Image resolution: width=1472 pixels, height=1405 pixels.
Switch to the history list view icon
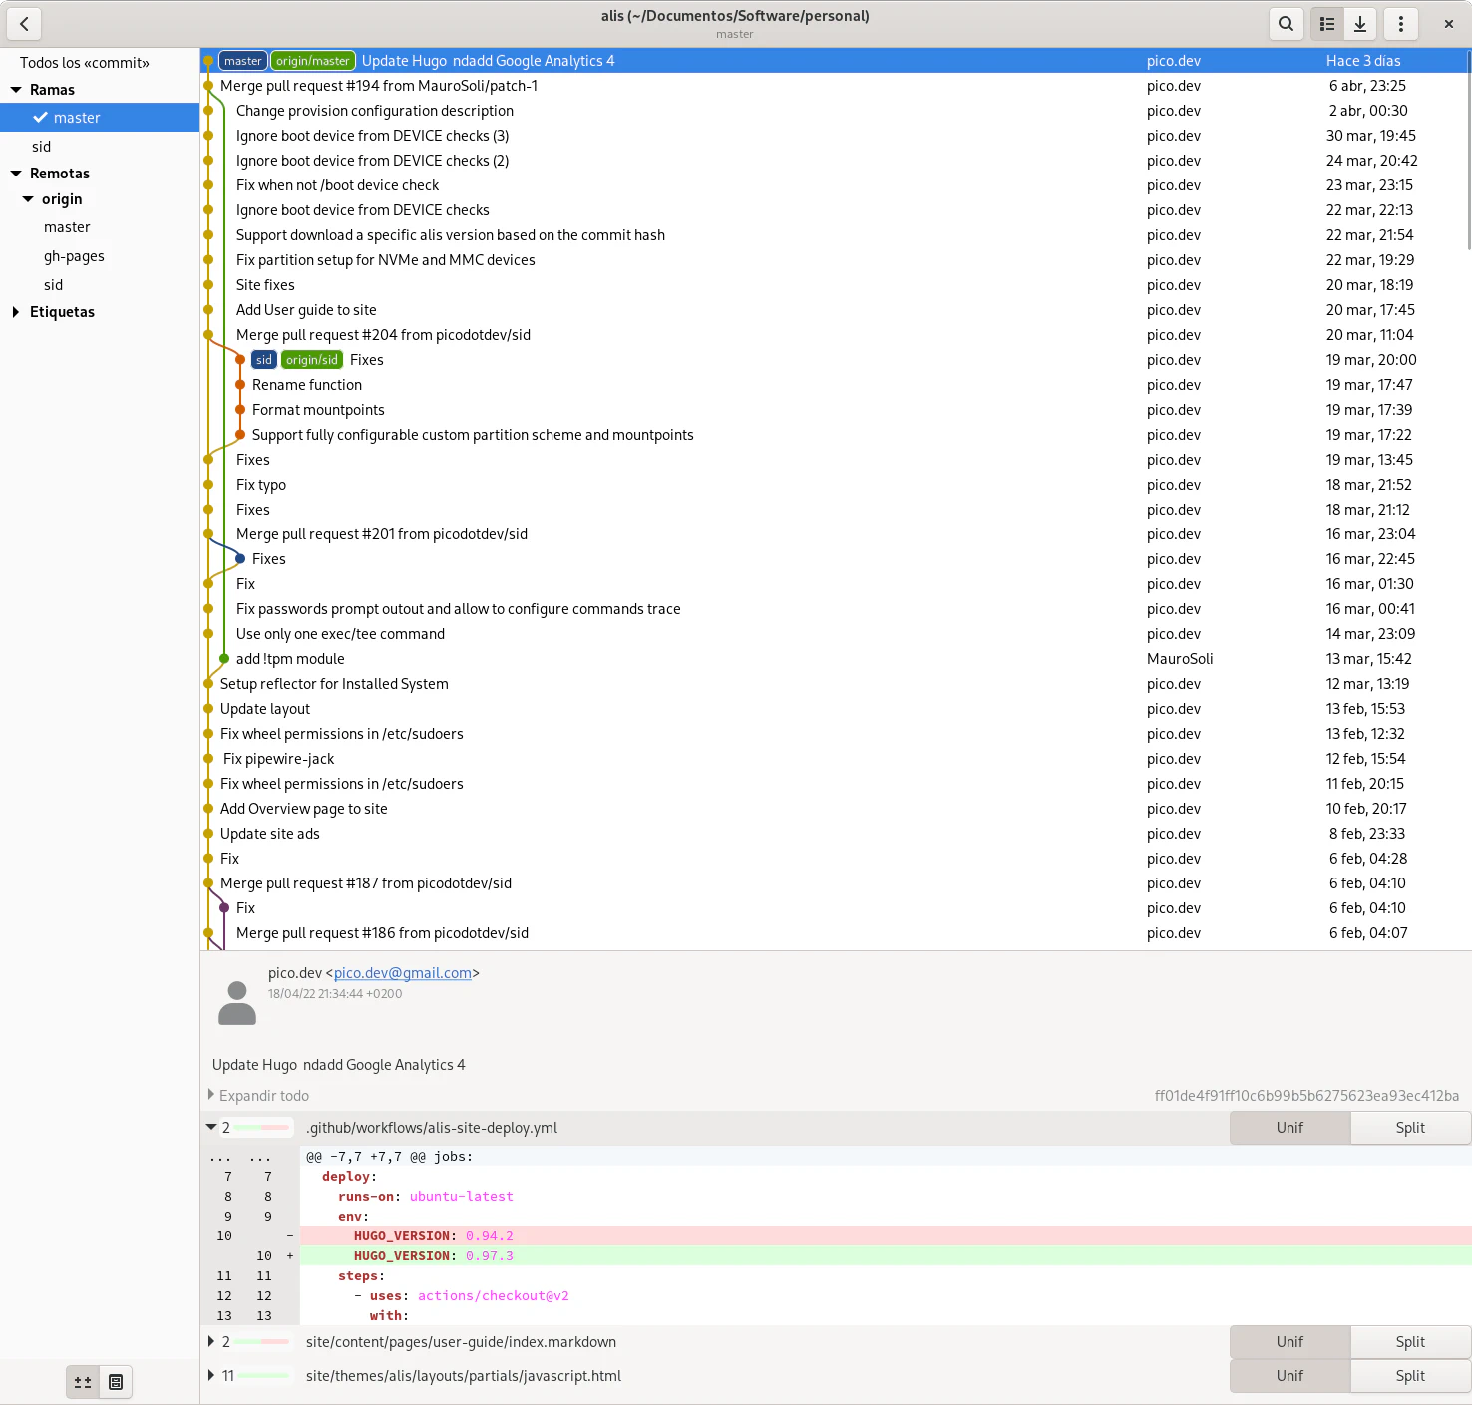pyautogui.click(x=1327, y=24)
